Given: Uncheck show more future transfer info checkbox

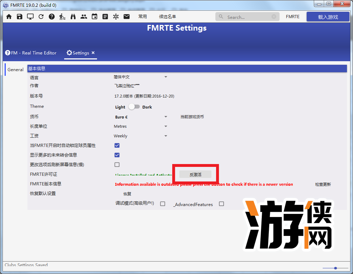Looking at the screenshot, I should tap(117, 155).
